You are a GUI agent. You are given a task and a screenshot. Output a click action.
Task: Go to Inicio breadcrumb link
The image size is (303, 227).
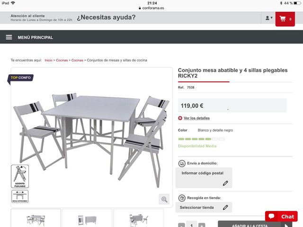(48, 60)
